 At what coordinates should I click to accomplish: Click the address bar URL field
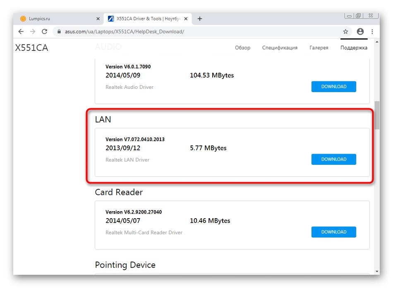click(186, 32)
